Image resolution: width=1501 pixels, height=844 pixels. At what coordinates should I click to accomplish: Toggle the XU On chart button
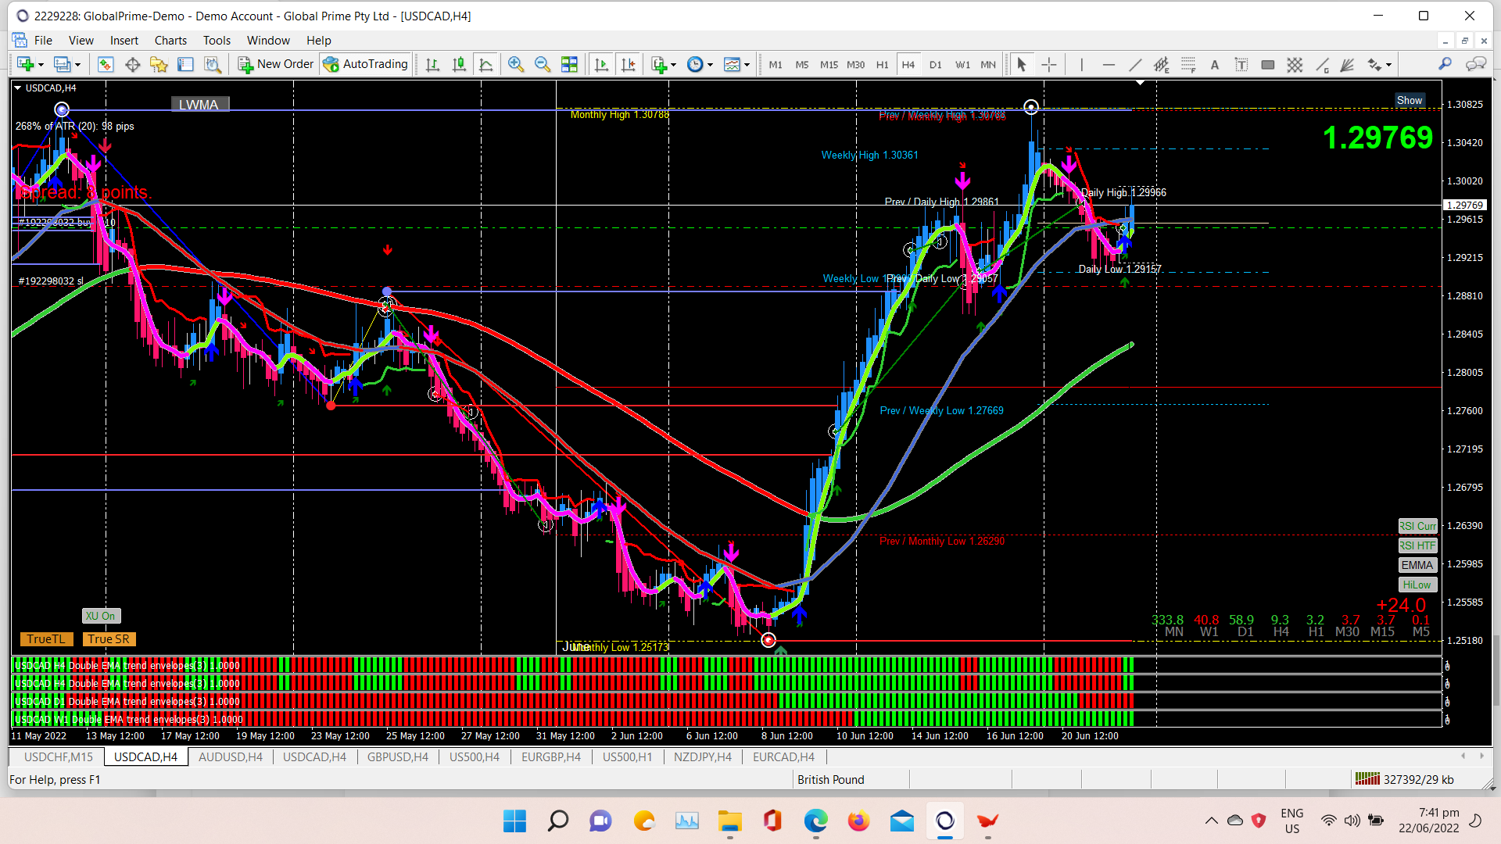[101, 617]
